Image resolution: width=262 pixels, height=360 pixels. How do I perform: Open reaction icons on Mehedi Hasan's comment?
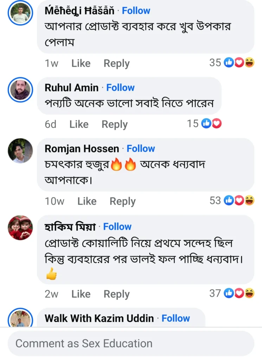click(239, 63)
